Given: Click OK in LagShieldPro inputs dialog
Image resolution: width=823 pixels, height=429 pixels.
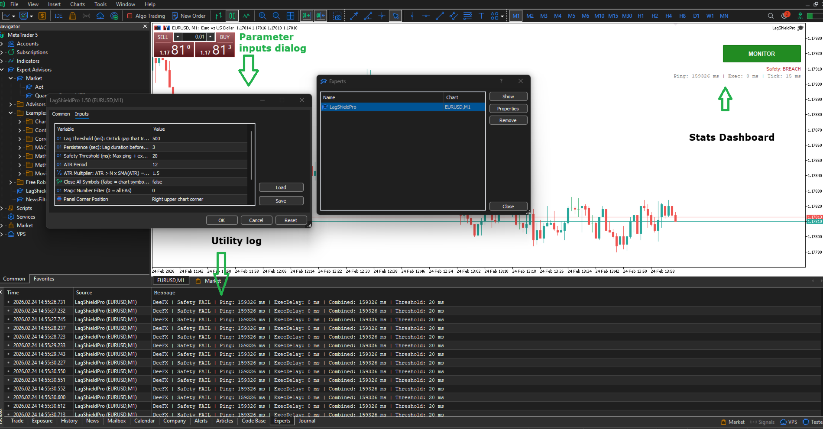Looking at the screenshot, I should pos(222,220).
